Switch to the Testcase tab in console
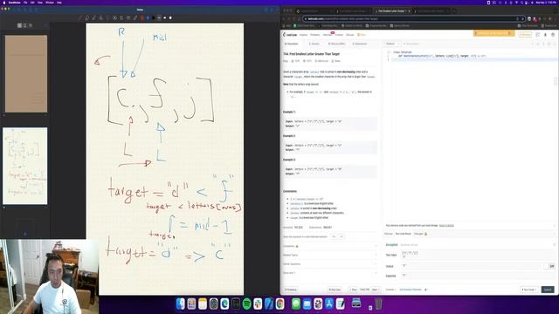 388,234
